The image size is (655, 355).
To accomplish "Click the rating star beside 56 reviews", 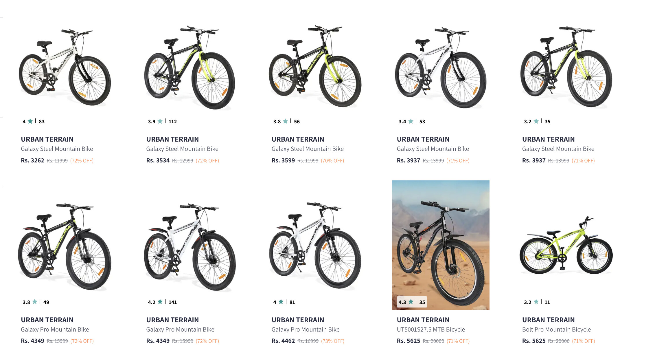I will pyautogui.click(x=285, y=121).
